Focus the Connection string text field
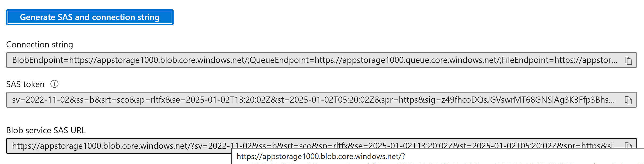The width and height of the screenshot is (644, 164). tap(321, 60)
